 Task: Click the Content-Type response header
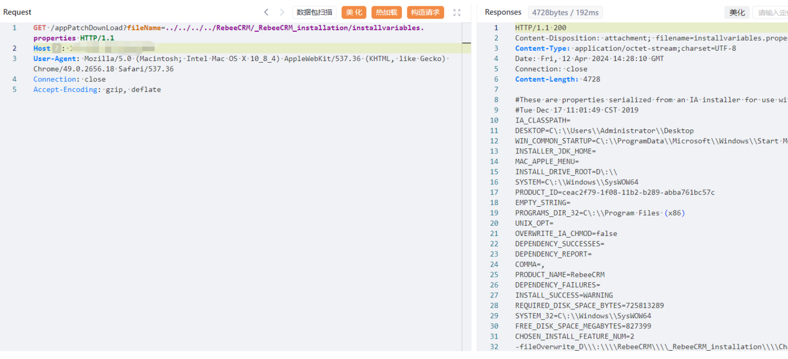coord(626,48)
